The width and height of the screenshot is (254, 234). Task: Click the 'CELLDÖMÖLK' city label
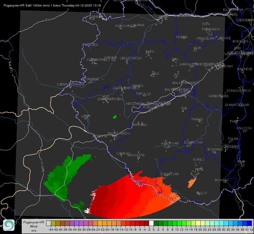[131, 58]
